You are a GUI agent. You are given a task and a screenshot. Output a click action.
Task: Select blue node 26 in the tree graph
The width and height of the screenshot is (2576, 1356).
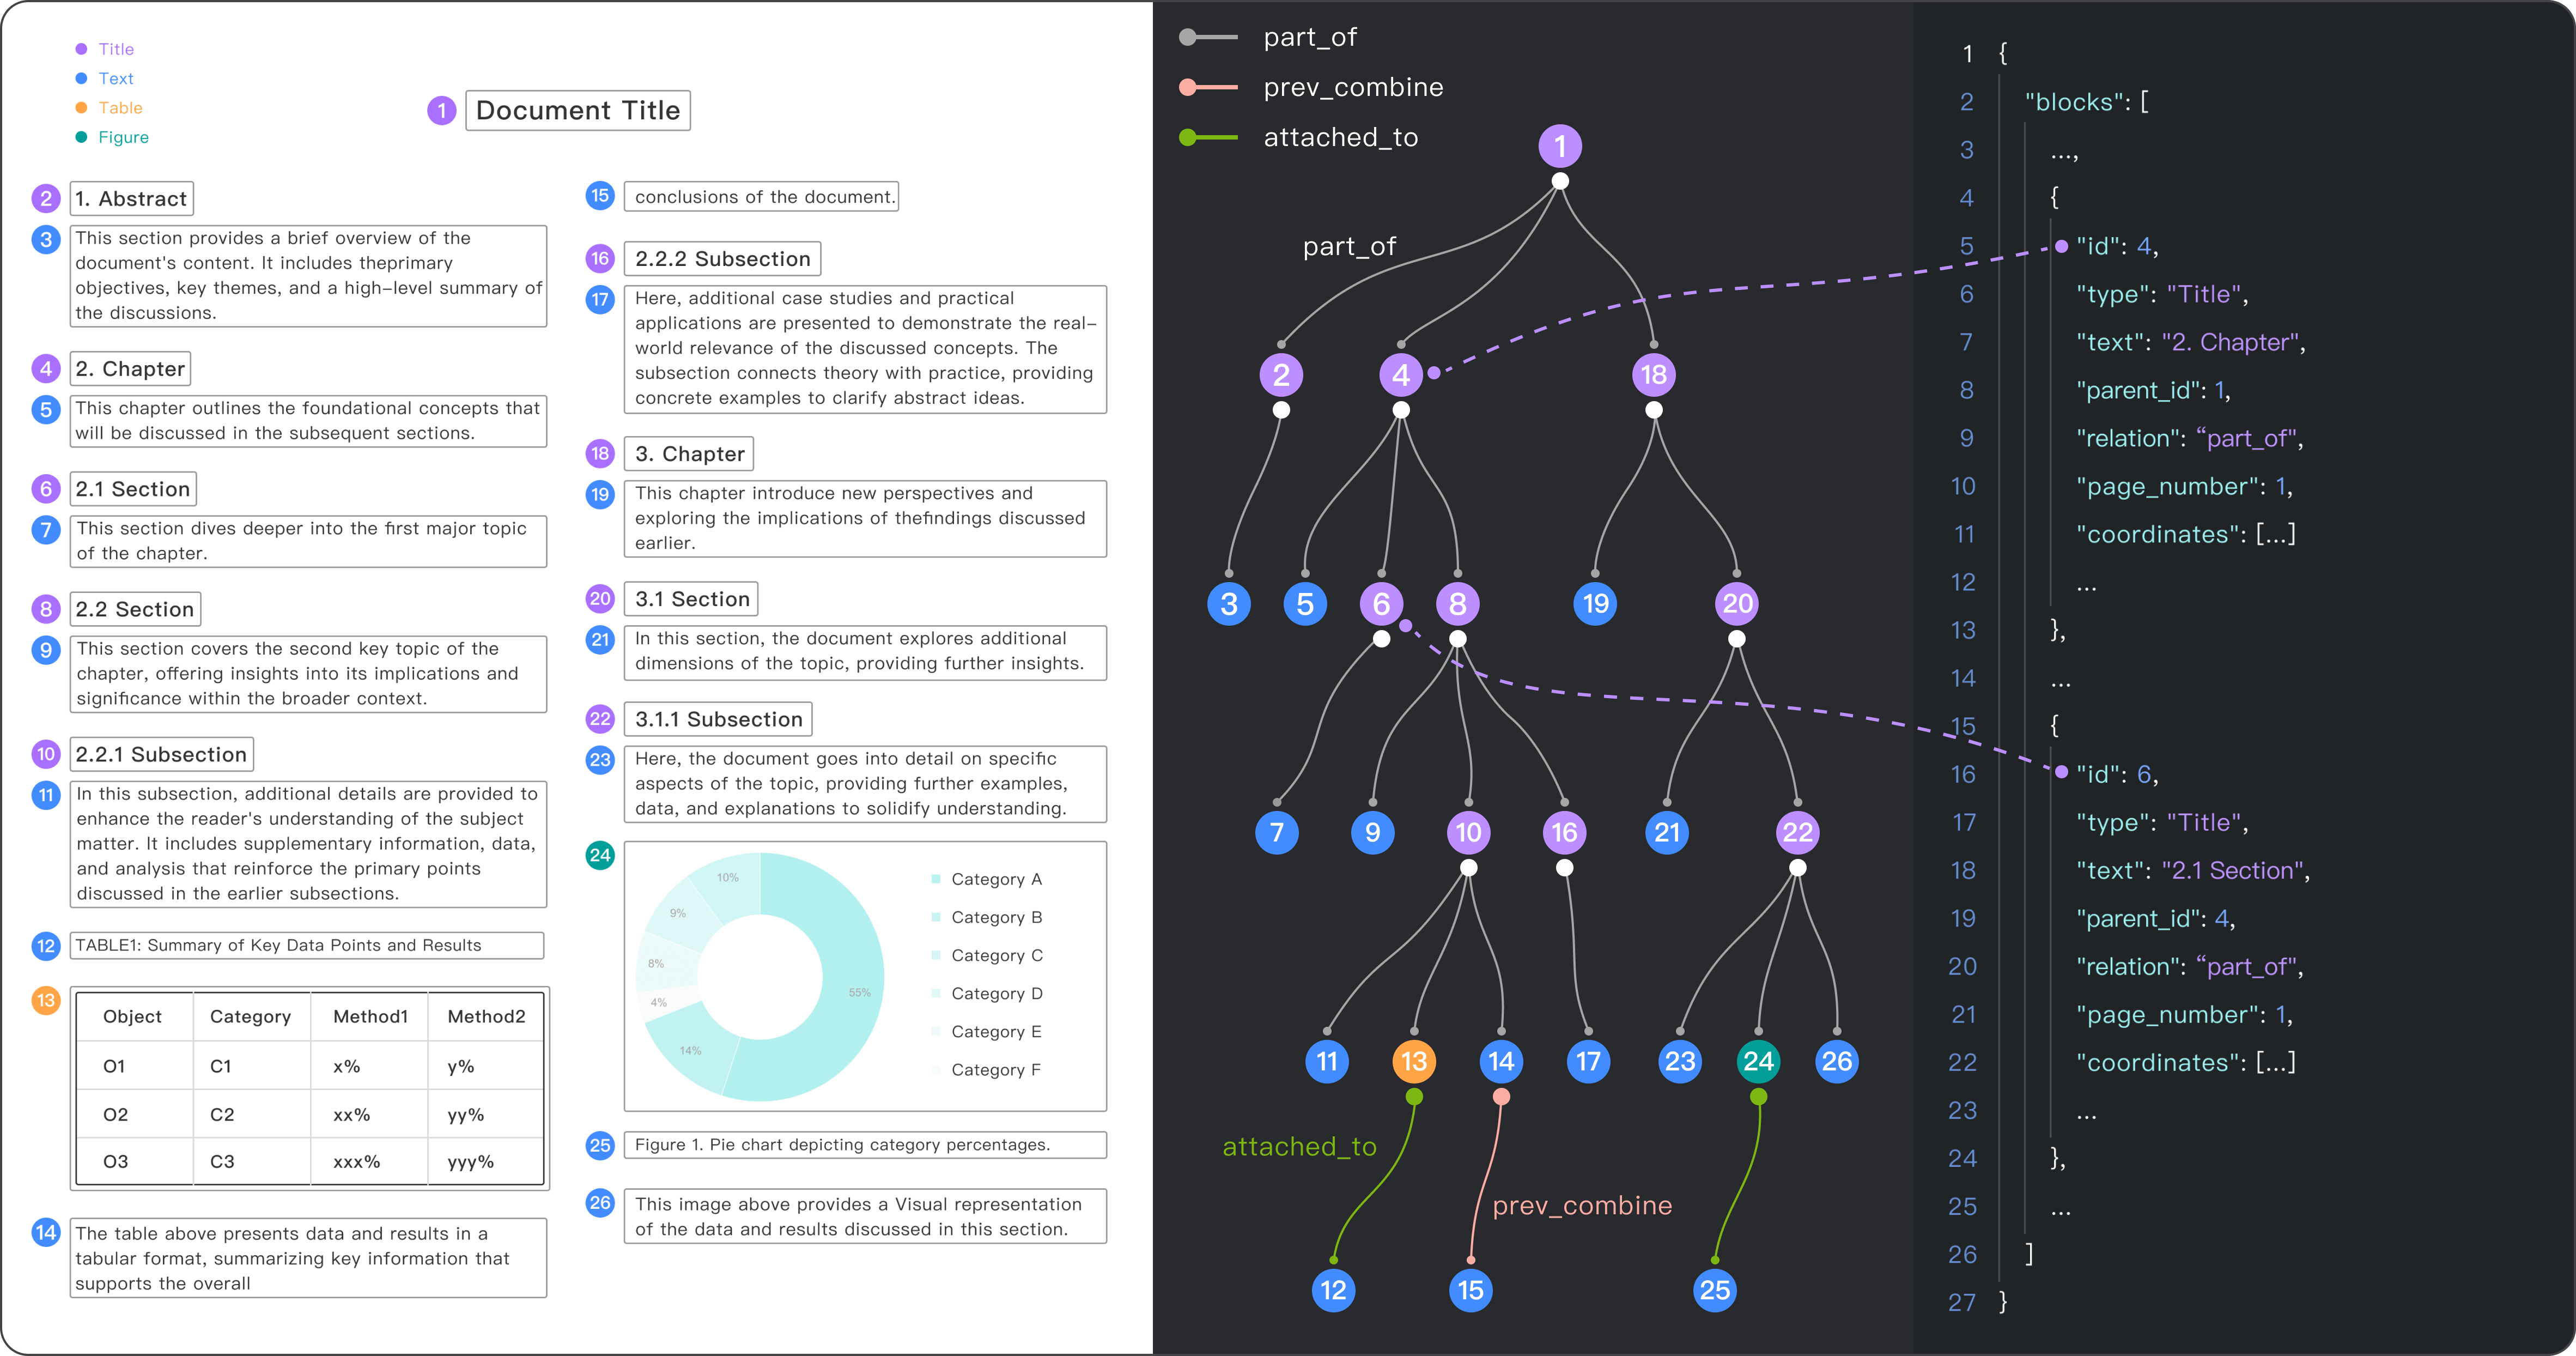tap(1836, 1061)
